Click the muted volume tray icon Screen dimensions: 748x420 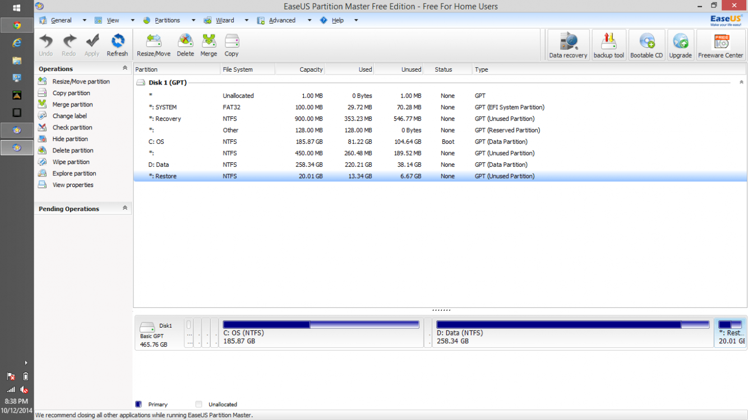click(24, 389)
